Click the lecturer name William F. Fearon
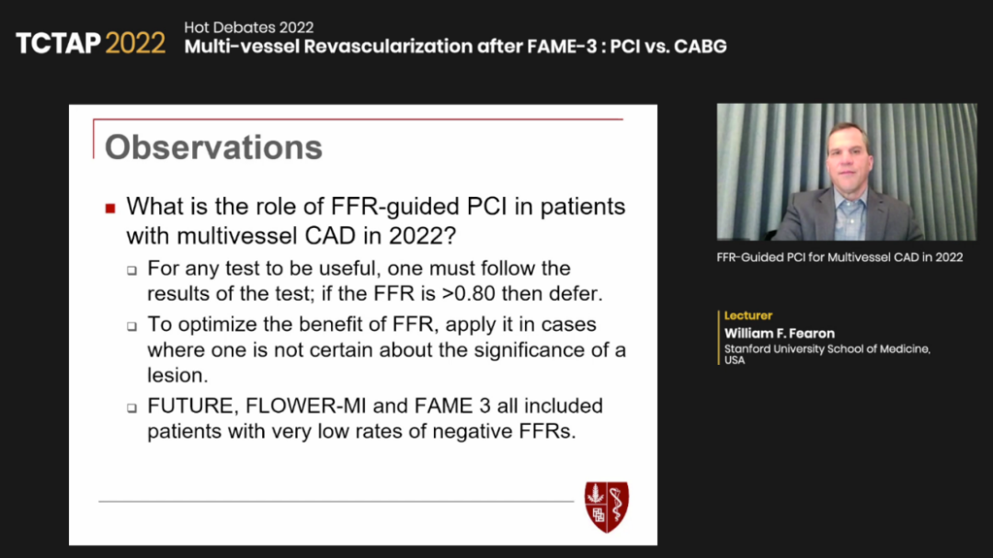 coord(780,333)
